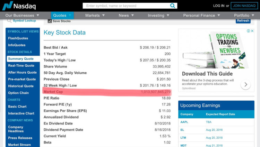The width and height of the screenshot is (260, 147).
Task: Click the LTM earnings link
Action: point(183,138)
